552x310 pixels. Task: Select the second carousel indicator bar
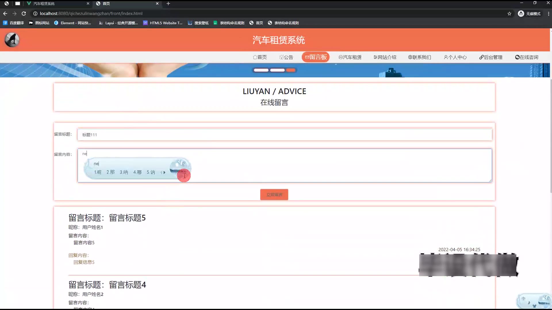click(277, 70)
